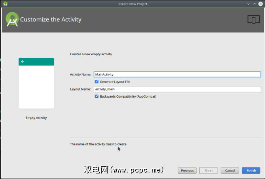
Task: Click the "Activity Name:" label
Action: point(80,74)
